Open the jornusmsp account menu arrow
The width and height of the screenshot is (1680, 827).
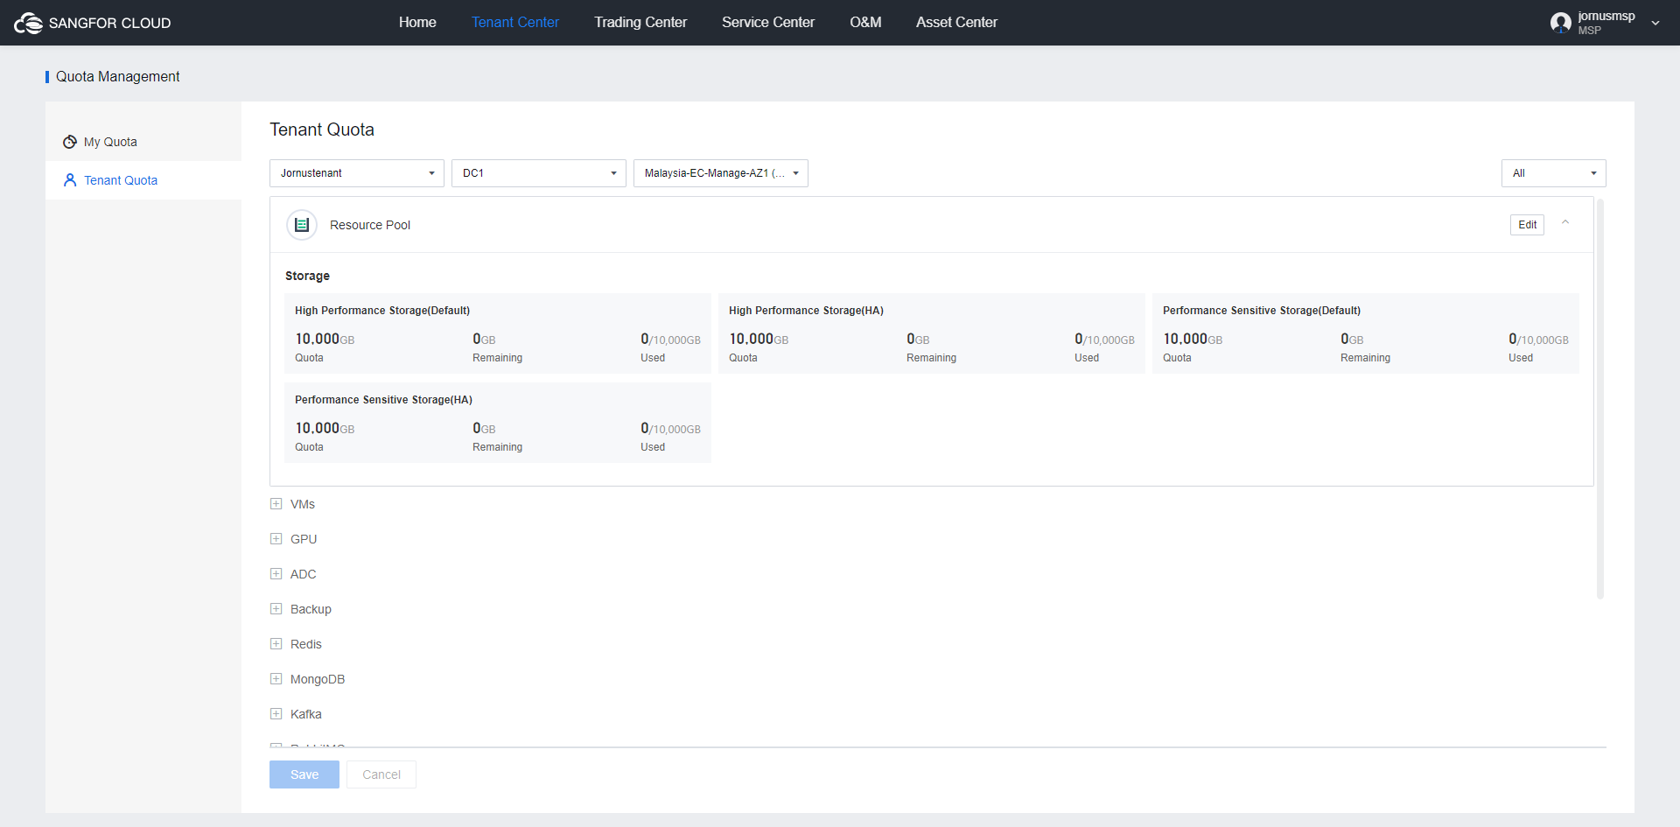[1655, 24]
